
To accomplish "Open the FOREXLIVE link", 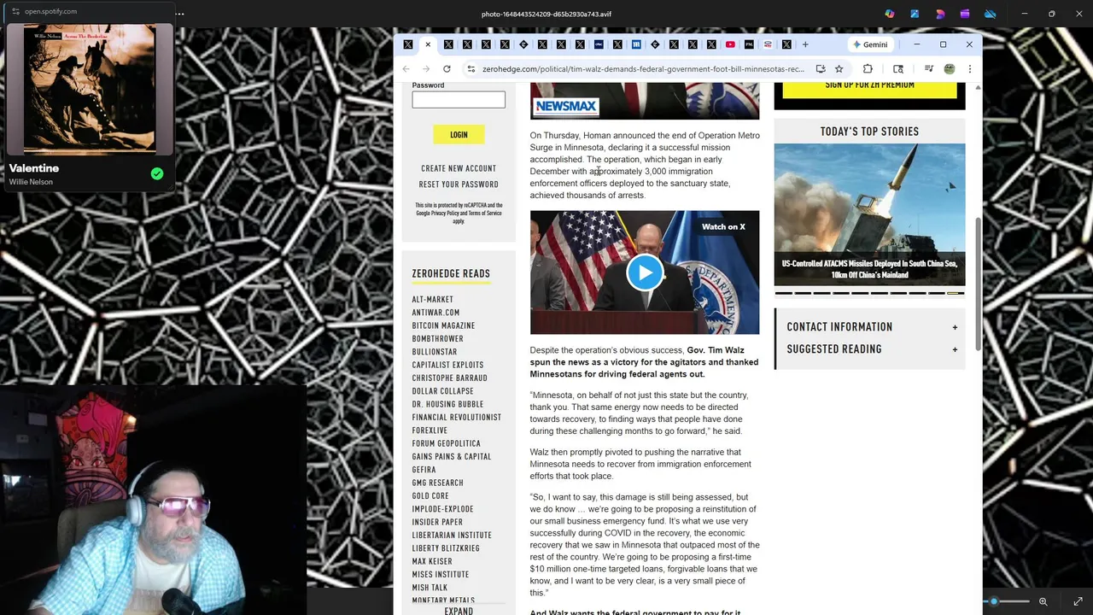I will [x=430, y=430].
